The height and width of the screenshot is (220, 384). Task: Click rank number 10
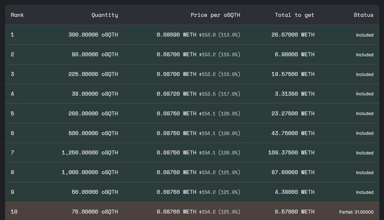coord(14,212)
